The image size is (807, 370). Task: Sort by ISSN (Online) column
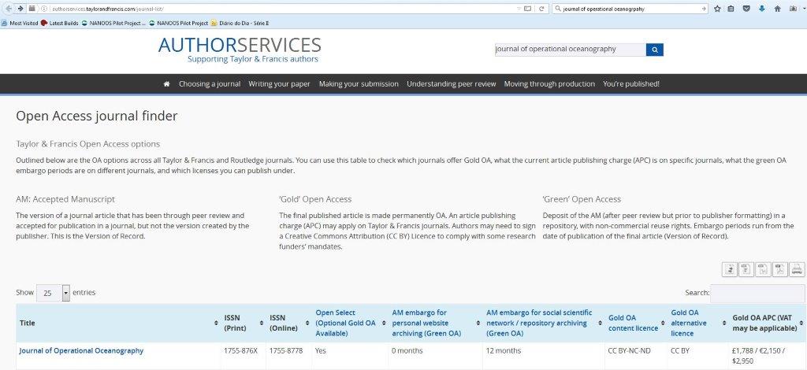287,323
